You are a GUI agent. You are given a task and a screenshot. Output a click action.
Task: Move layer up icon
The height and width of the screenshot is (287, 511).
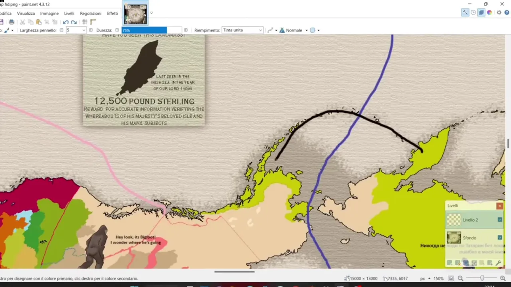482,263
